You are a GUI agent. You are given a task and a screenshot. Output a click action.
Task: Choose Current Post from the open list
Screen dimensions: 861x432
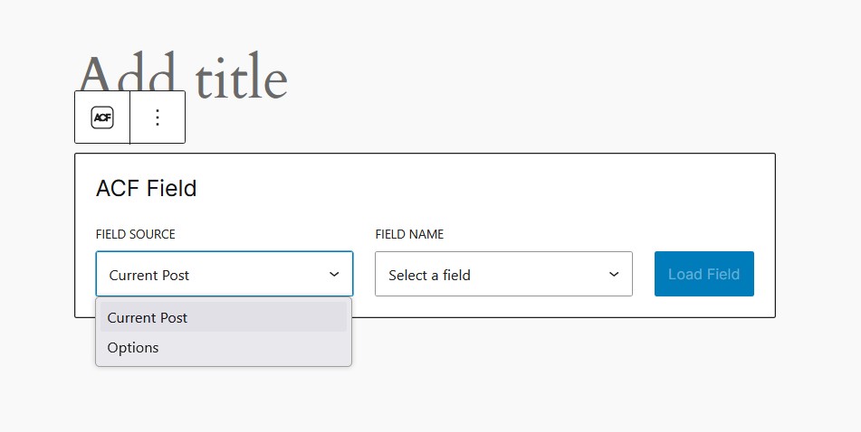point(148,317)
